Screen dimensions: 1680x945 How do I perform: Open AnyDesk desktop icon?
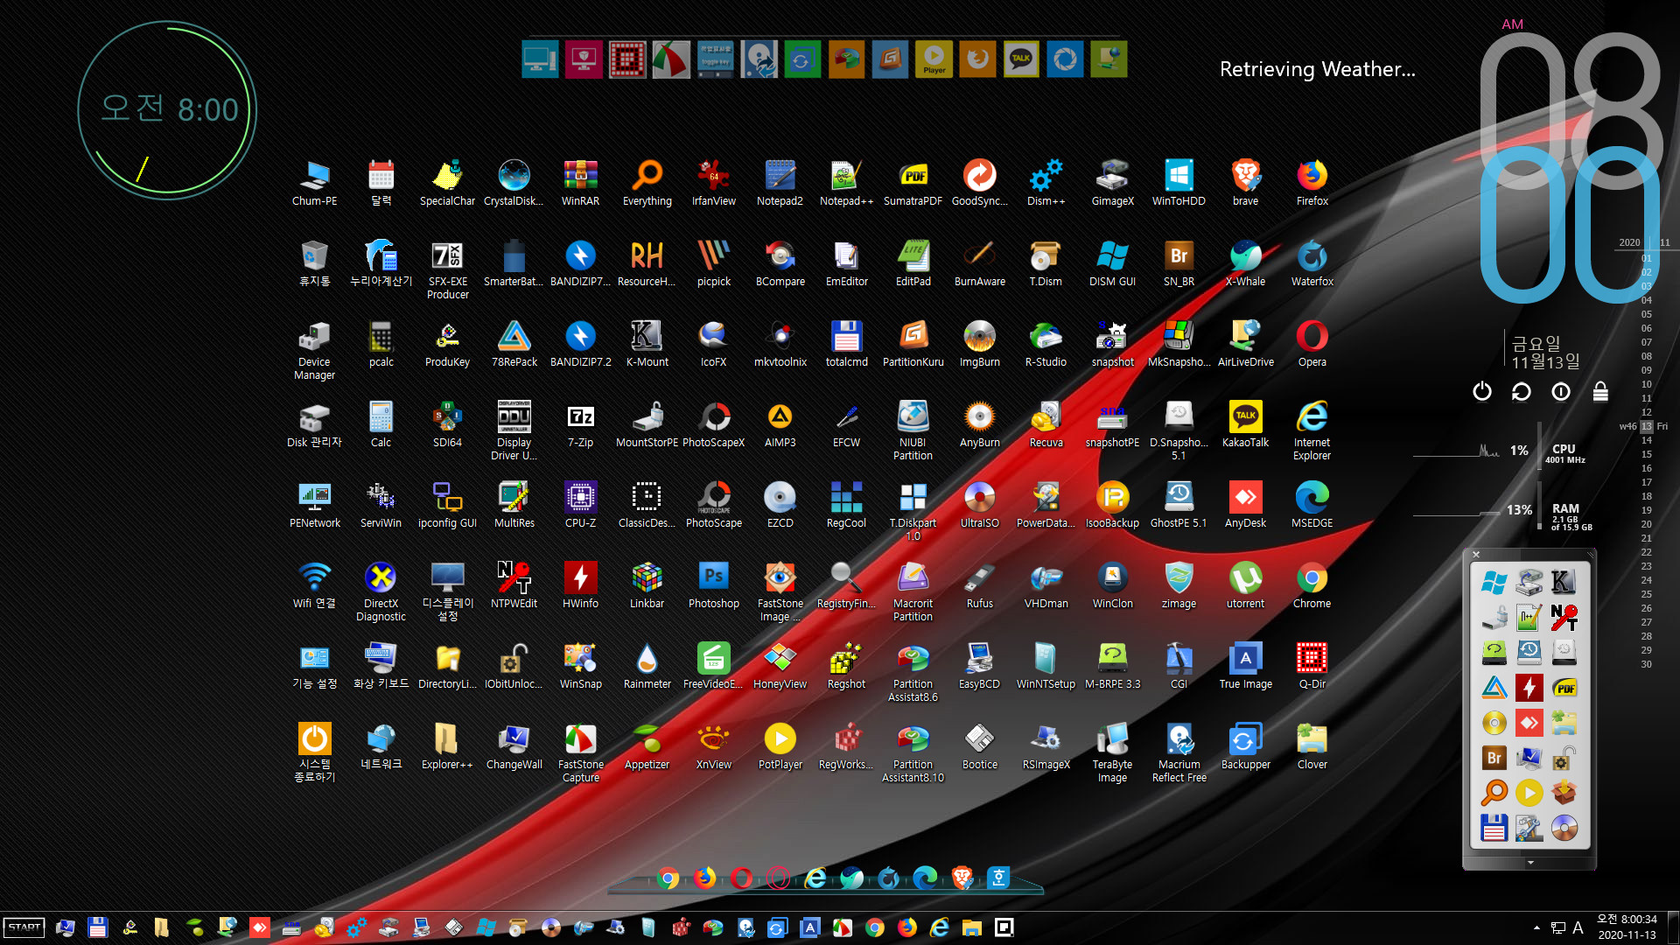1245,506
